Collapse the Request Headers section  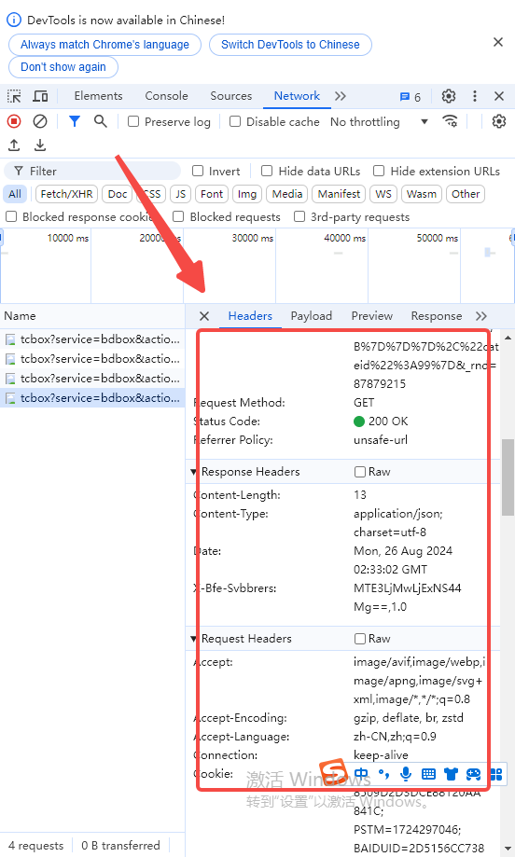click(x=194, y=639)
